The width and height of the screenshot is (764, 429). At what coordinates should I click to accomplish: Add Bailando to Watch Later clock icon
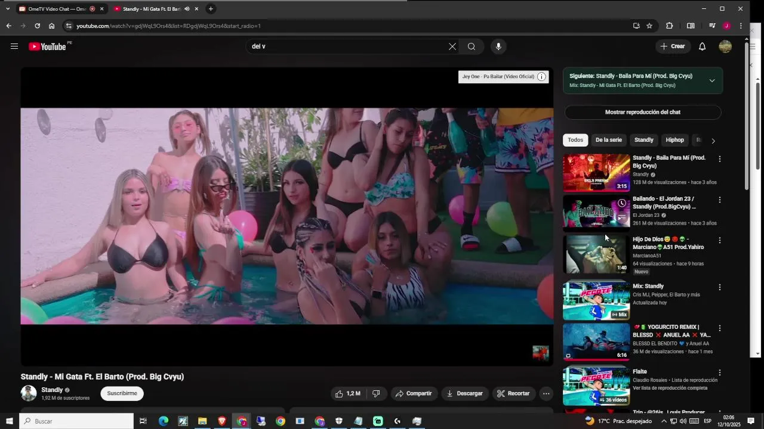click(622, 203)
